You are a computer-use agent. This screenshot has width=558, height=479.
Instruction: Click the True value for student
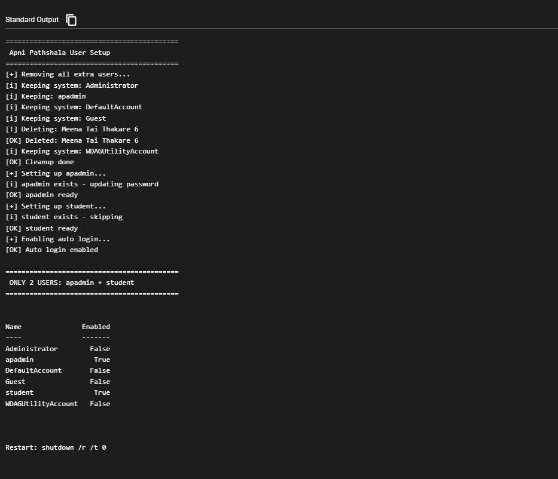102,392
